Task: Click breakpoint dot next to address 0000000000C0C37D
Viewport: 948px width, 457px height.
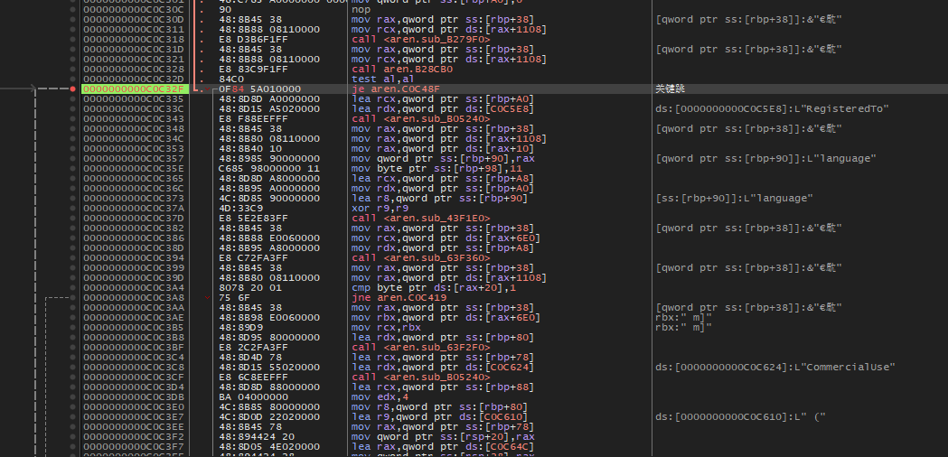Action: (x=72, y=219)
